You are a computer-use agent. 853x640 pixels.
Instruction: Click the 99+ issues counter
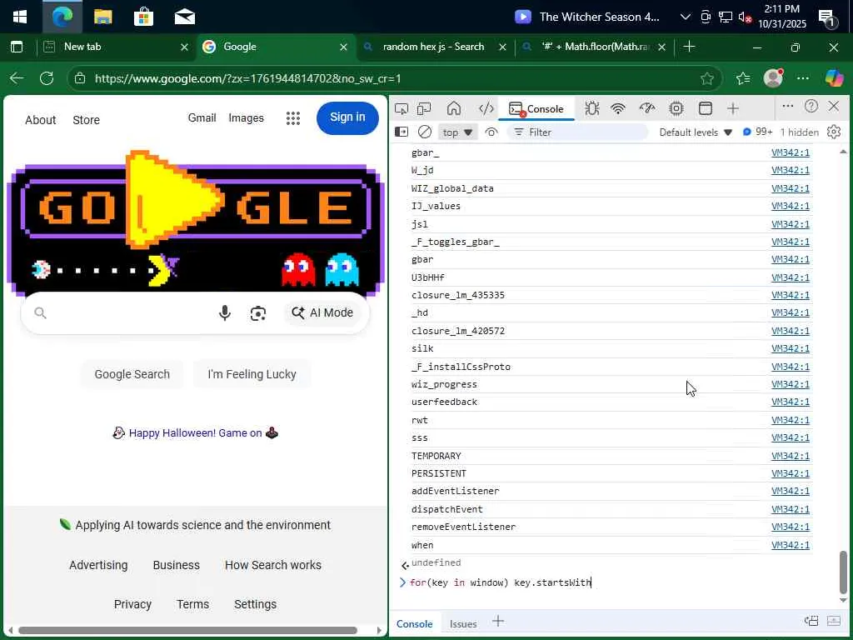758,132
